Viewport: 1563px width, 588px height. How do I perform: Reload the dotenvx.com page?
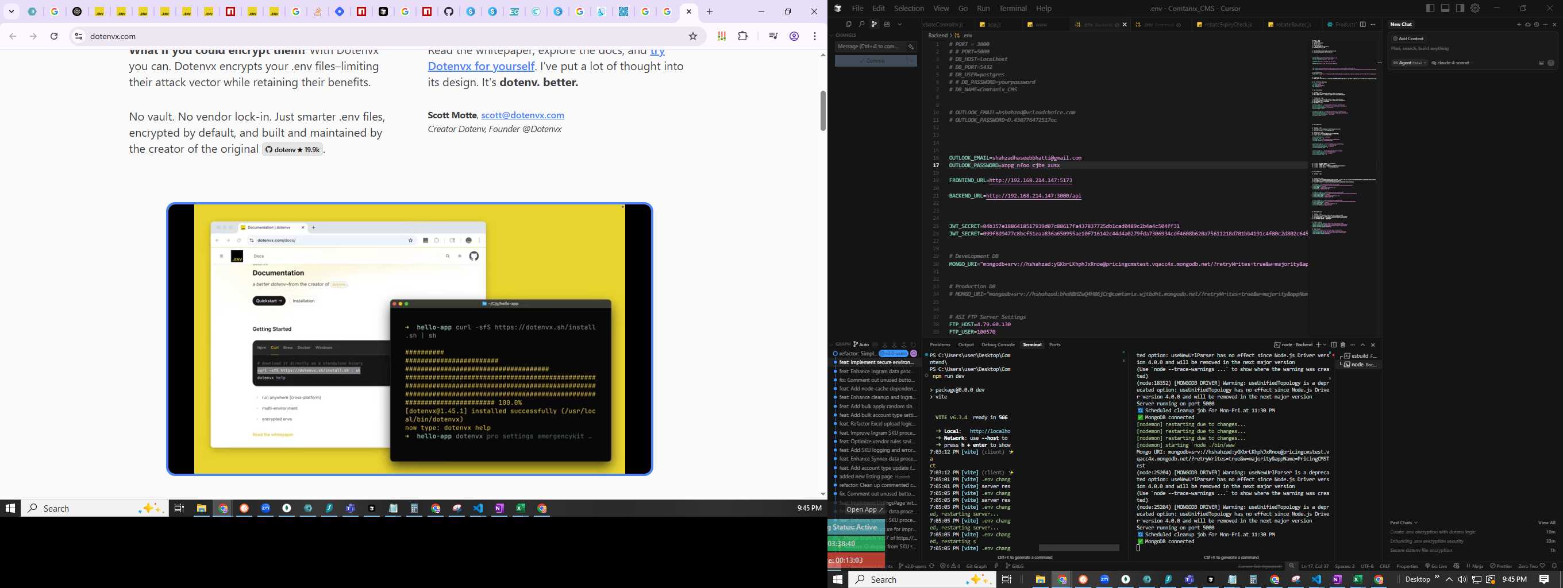[54, 36]
